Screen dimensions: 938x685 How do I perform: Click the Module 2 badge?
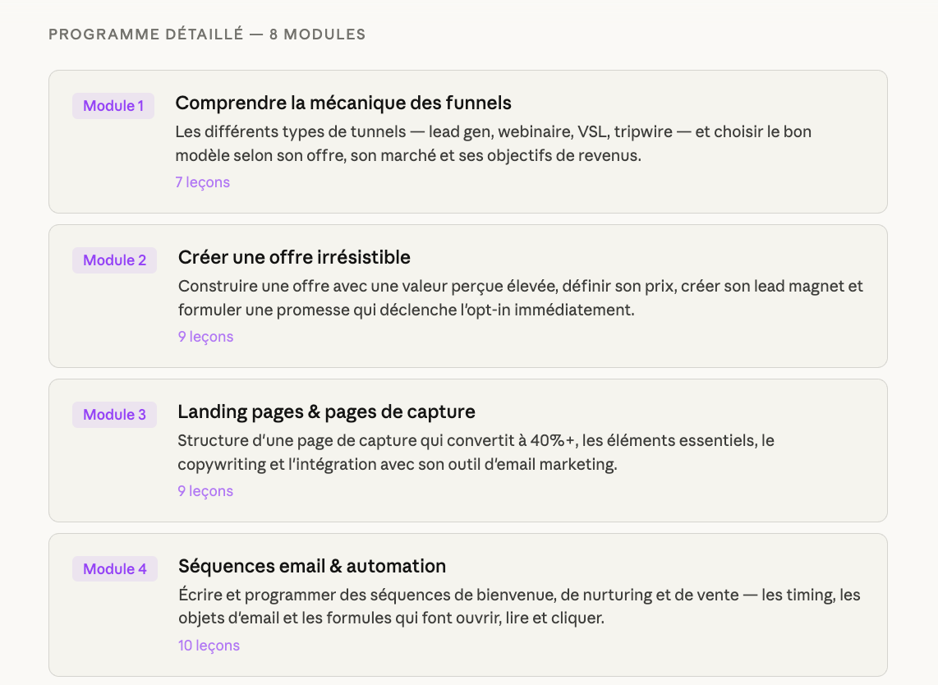[114, 260]
